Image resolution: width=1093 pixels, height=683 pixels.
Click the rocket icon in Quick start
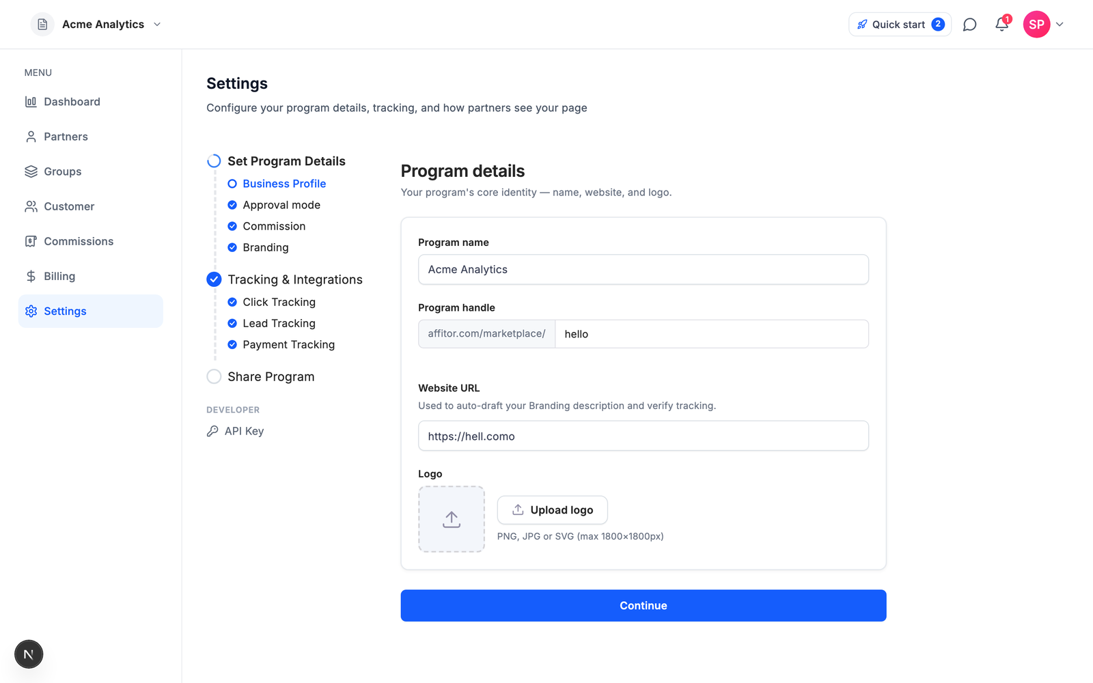862,25
